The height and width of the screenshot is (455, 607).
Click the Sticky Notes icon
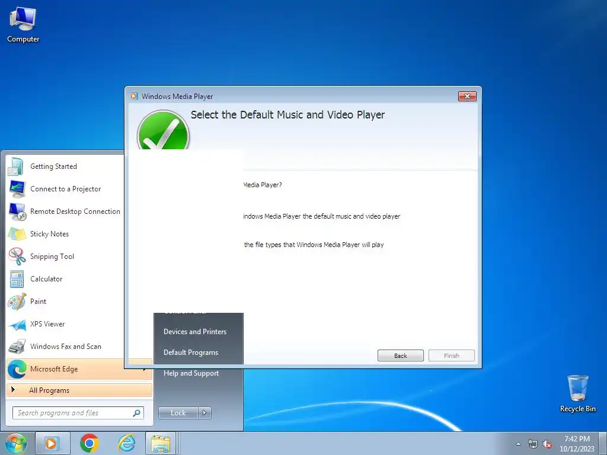(17, 233)
